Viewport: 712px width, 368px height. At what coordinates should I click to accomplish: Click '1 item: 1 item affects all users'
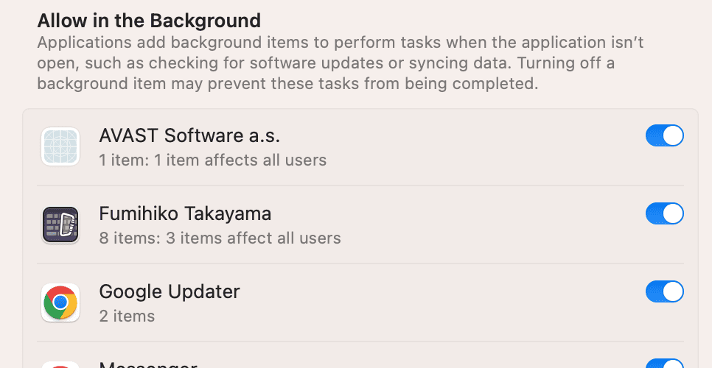click(212, 160)
